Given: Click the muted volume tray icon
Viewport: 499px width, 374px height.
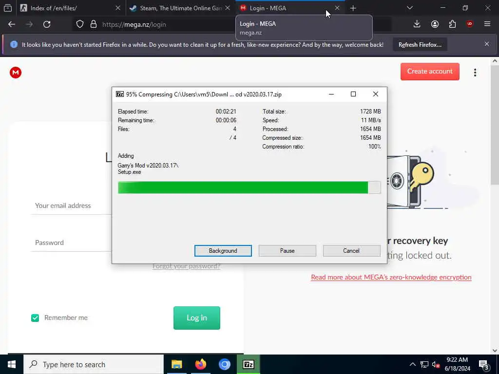Looking at the screenshot, I should (x=436, y=364).
